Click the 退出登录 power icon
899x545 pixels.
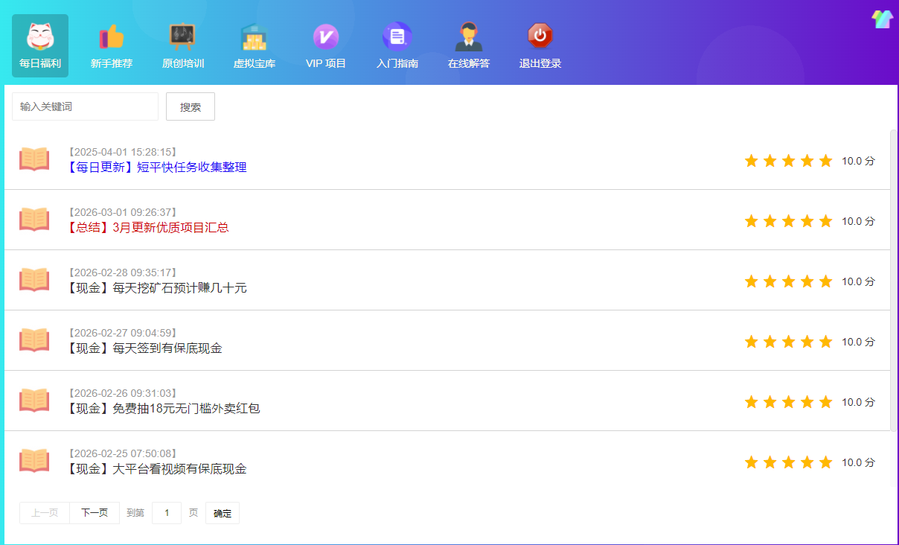coord(540,36)
